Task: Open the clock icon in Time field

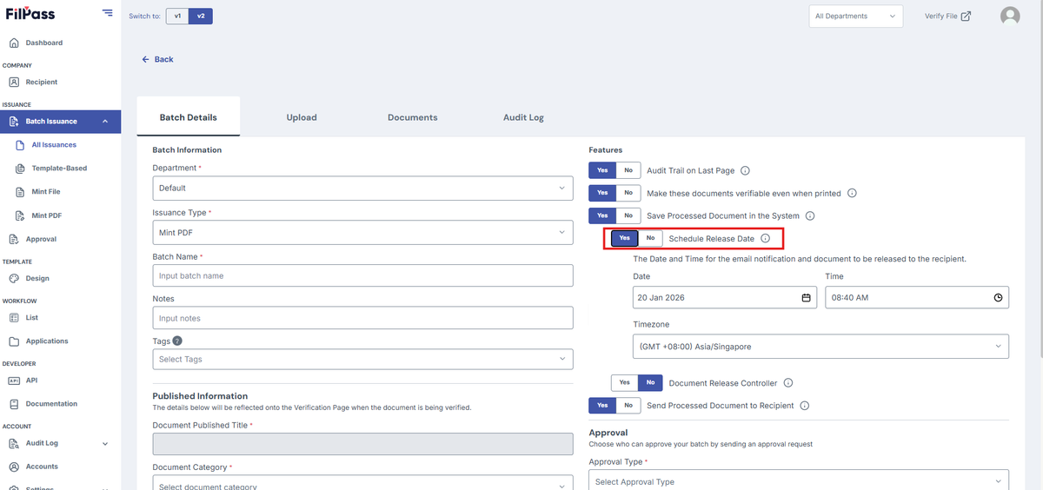Action: [998, 297]
